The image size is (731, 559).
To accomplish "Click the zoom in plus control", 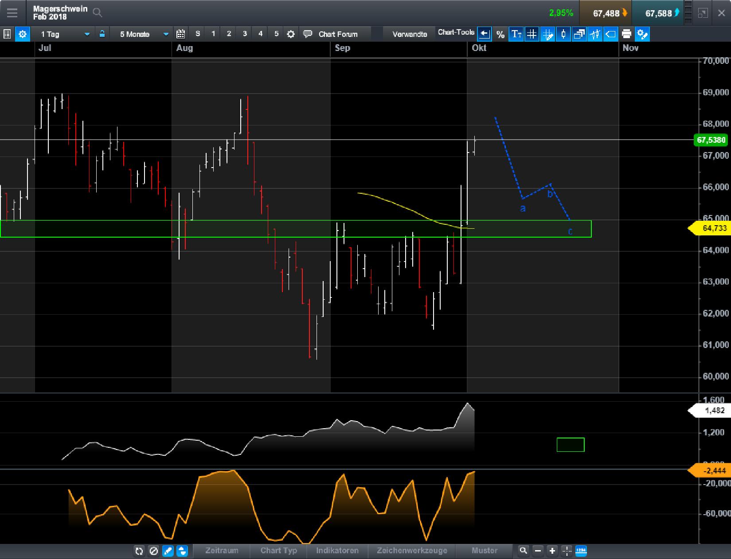I will [x=552, y=551].
